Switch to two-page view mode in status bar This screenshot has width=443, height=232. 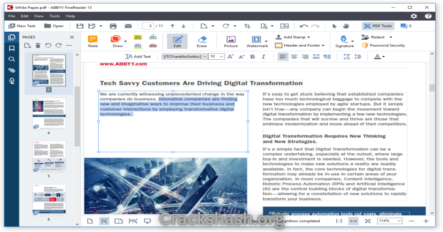[x=119, y=221]
